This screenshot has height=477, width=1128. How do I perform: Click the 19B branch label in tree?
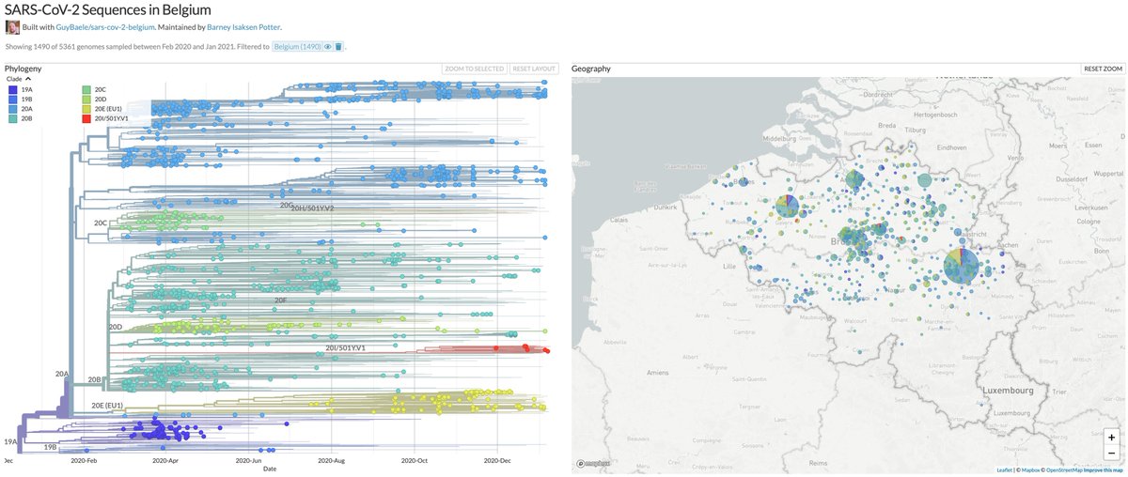(51, 449)
